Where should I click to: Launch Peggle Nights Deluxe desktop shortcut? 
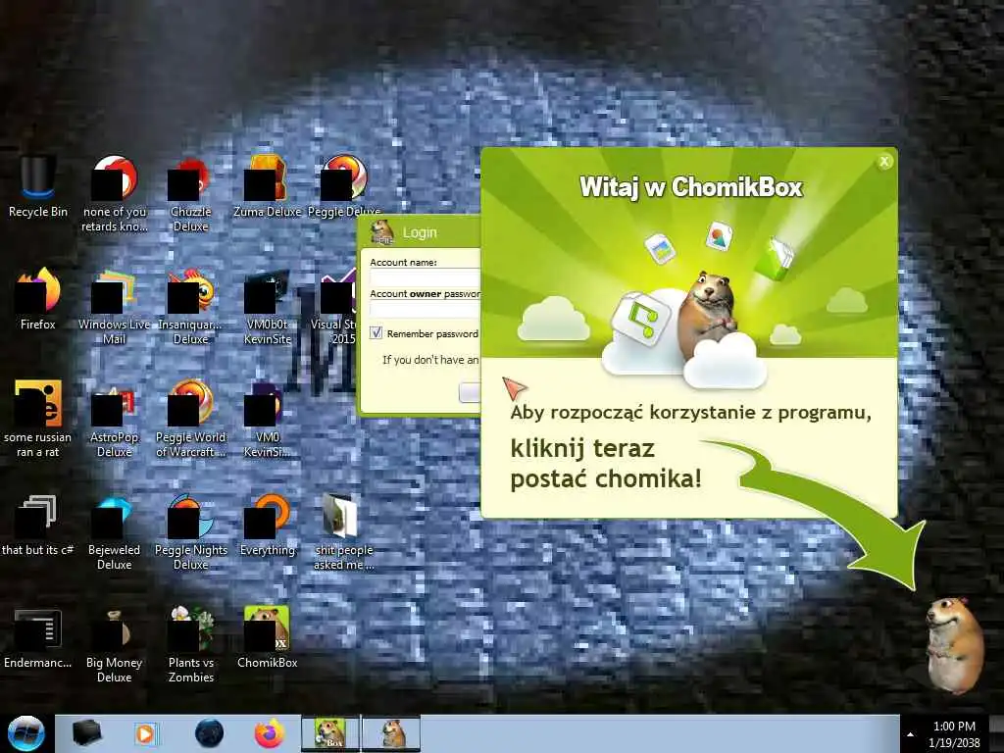[190, 531]
